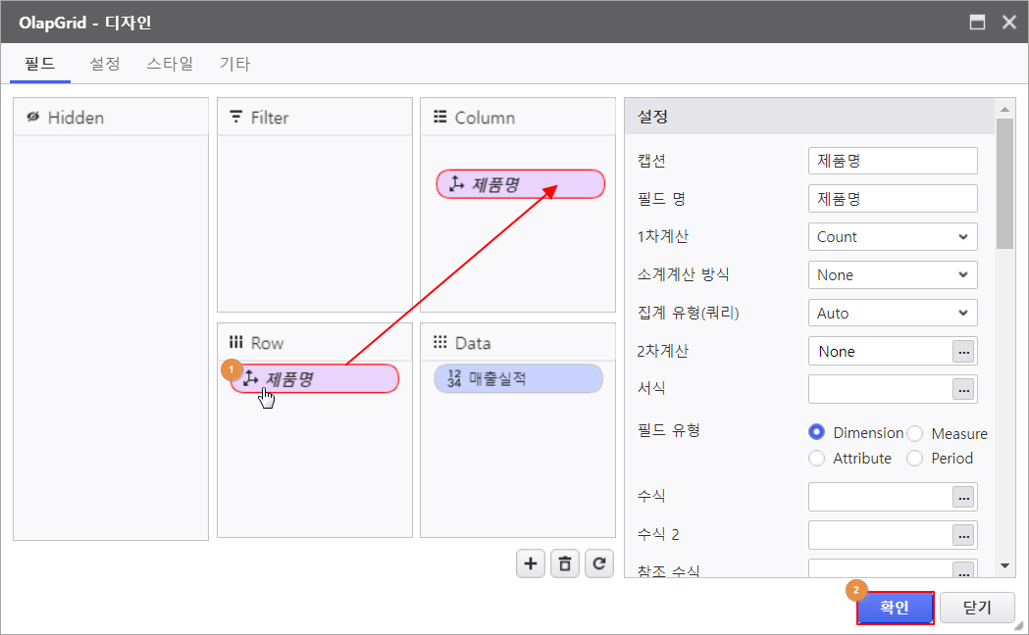This screenshot has height=635, width=1029.
Task: Open the 1차계산 Count dropdown
Action: coord(893,237)
